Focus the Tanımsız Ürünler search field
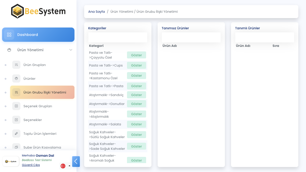 pyautogui.click(x=191, y=37)
